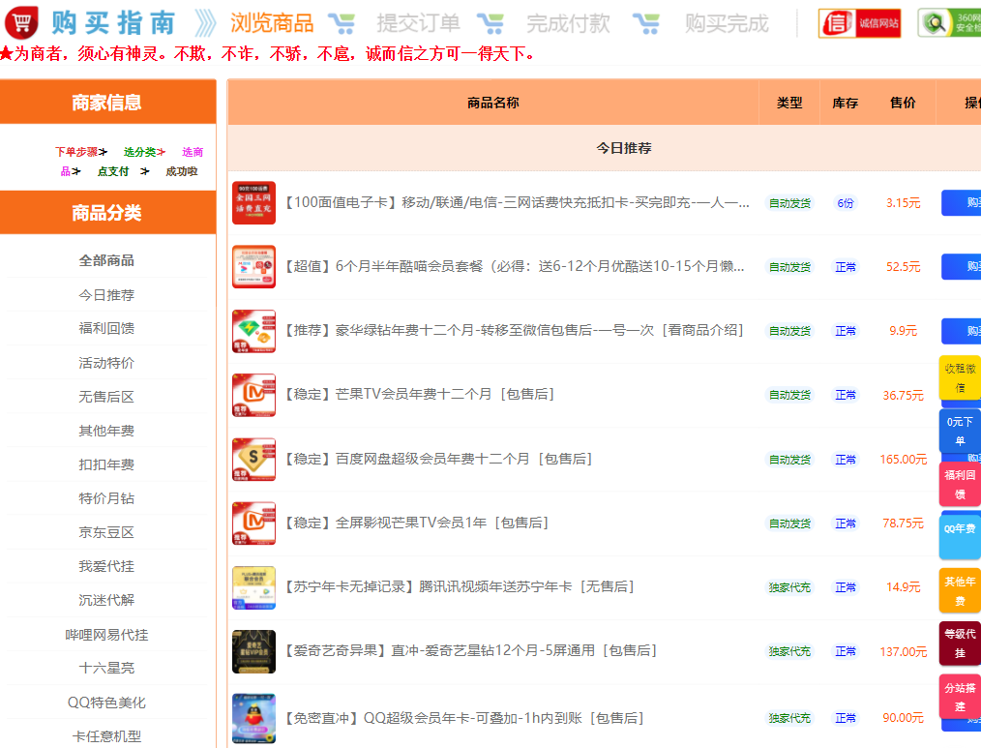This screenshot has height=748, width=981.
Task: Click the 完成付款 step in the purchase guide
Action: click(568, 24)
